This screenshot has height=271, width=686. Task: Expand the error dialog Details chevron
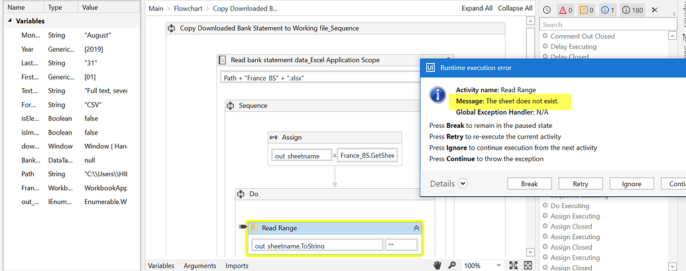point(463,184)
